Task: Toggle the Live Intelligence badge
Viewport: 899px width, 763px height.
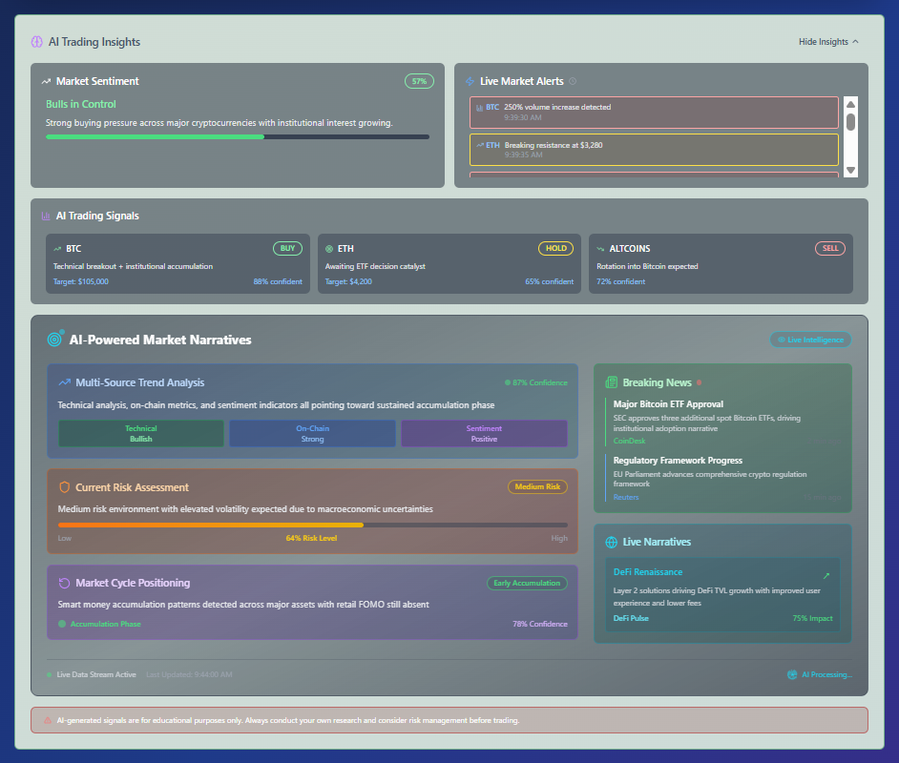Action: pyautogui.click(x=810, y=340)
